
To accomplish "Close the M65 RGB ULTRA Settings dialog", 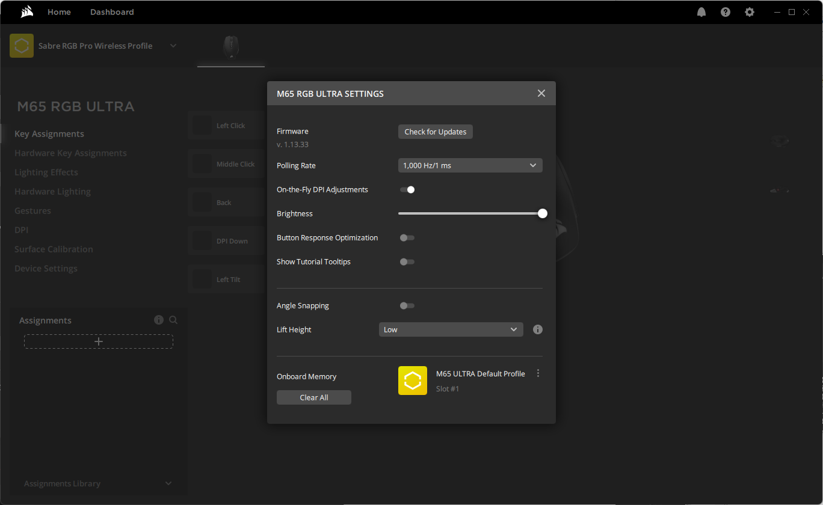I will [x=541, y=93].
